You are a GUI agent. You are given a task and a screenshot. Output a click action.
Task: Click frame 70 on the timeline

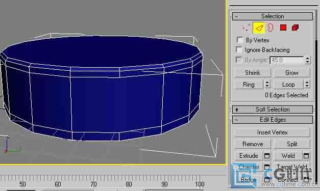tap(93, 184)
